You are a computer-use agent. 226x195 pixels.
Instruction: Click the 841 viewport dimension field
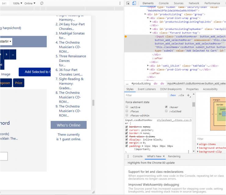tap(4, 3)
